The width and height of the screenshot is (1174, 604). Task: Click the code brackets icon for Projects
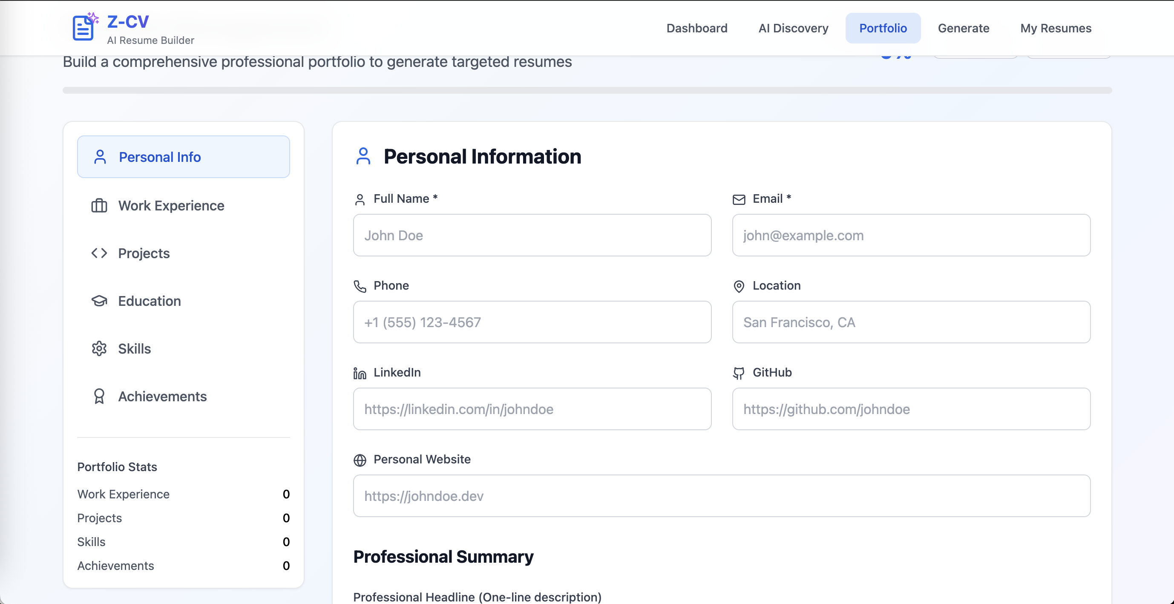coord(99,253)
